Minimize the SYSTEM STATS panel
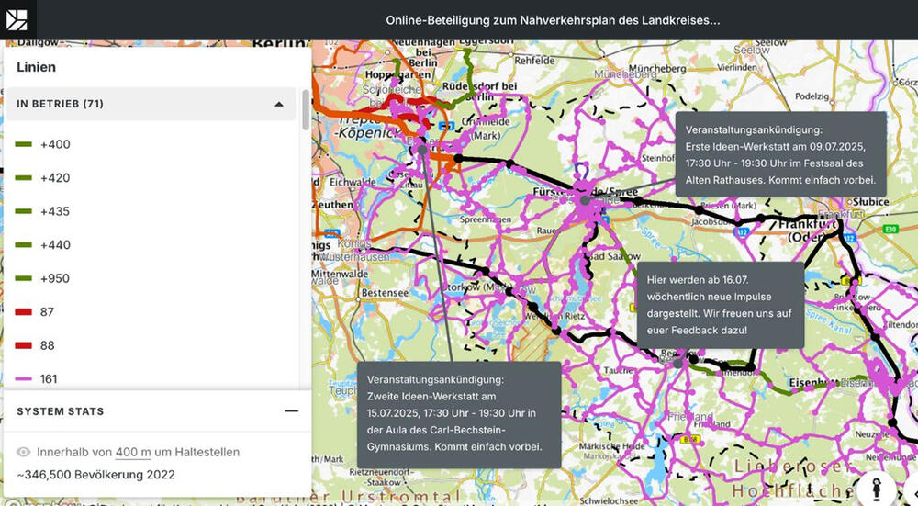Screen dimensions: 918x506 pos(291,411)
